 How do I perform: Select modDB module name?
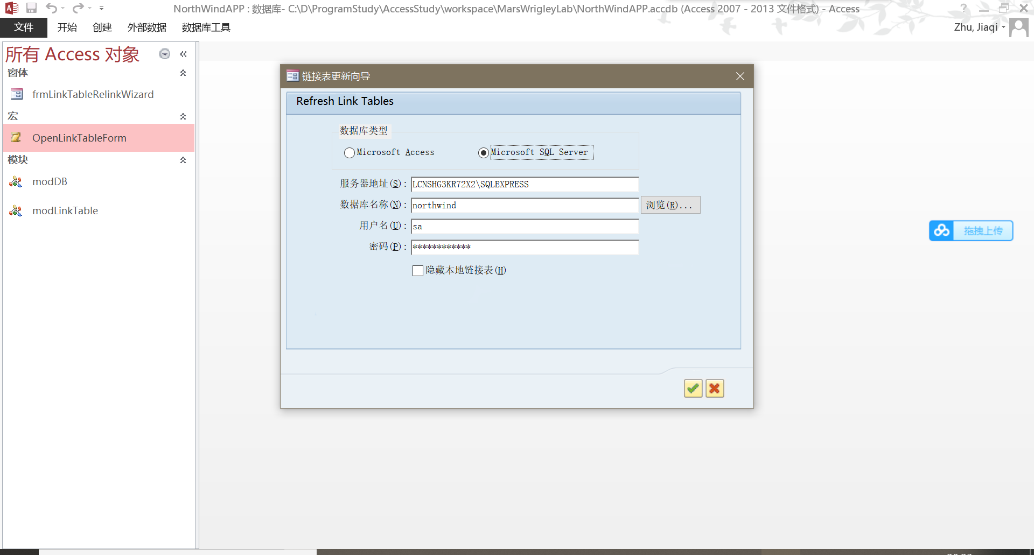(50, 181)
